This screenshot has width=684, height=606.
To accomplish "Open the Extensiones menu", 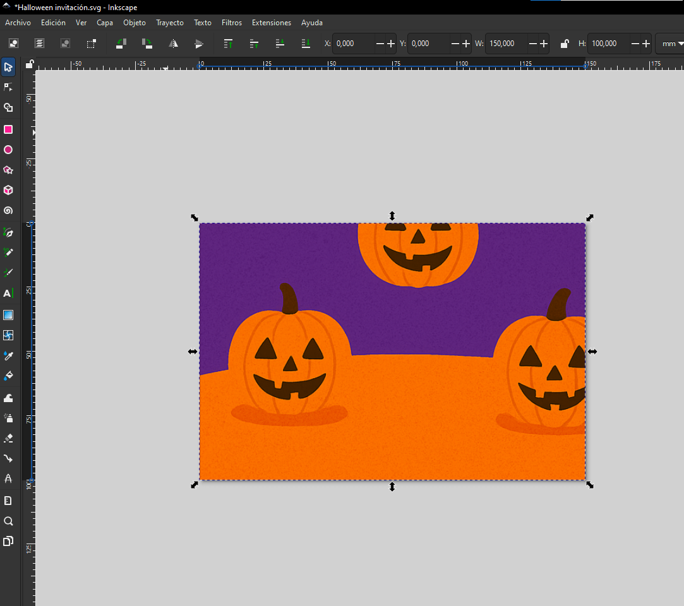I will pyautogui.click(x=271, y=23).
